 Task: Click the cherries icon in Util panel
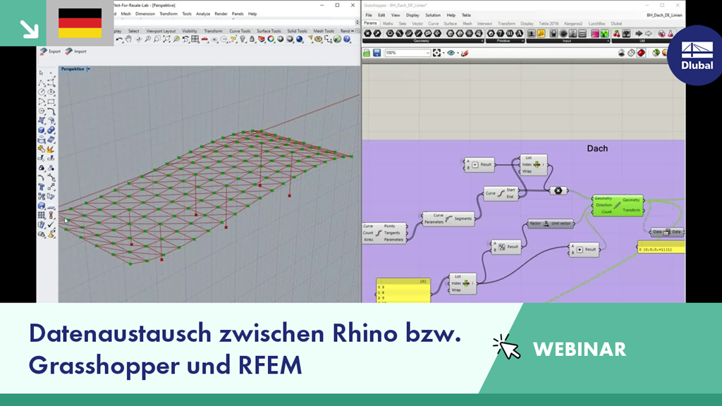pyautogui.click(x=616, y=33)
